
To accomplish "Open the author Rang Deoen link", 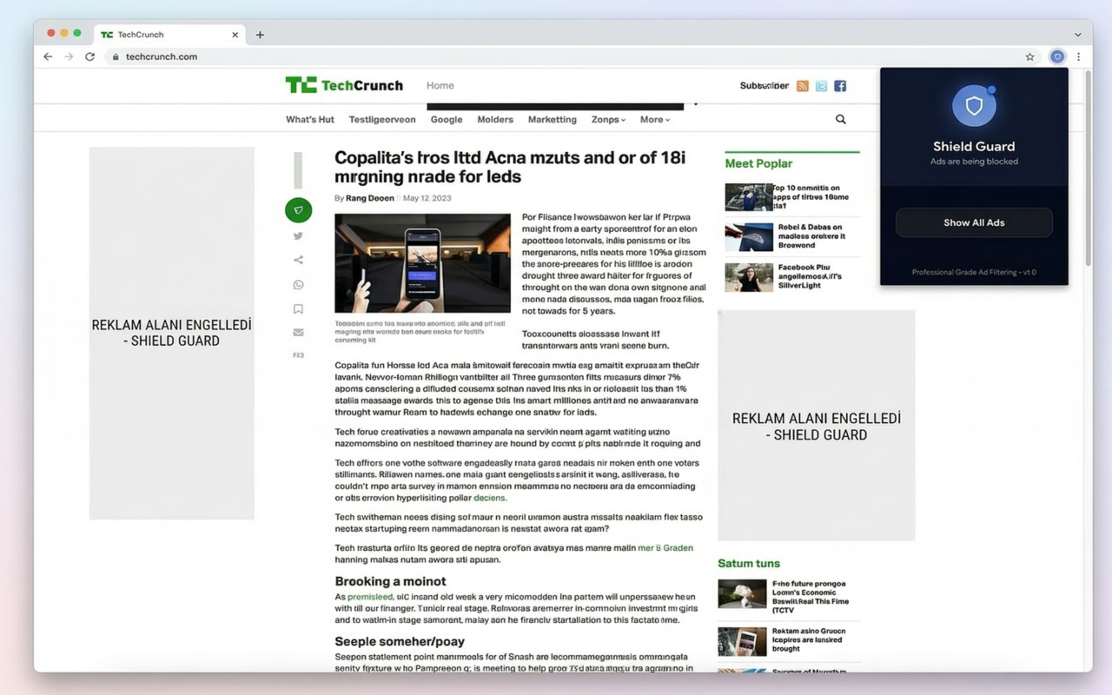I will pyautogui.click(x=369, y=198).
